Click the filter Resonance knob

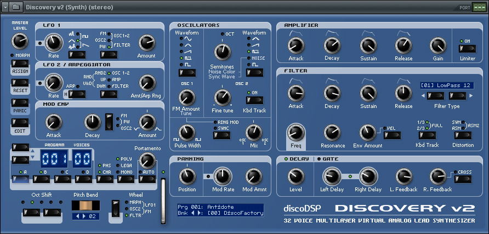331,133
